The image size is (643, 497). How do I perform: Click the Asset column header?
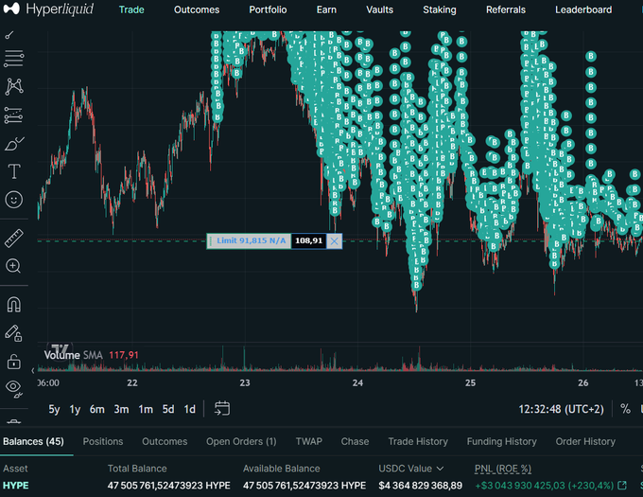15,469
